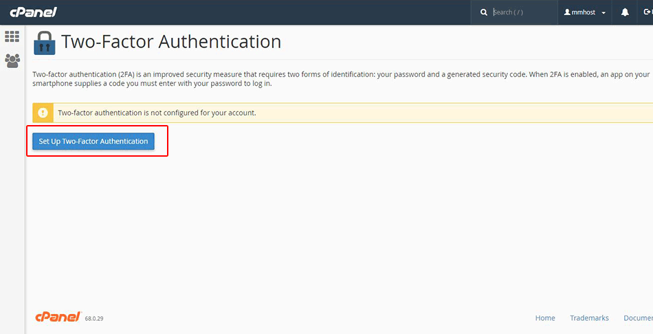Open the grid Home icon in the sidebar
653x334 pixels.
click(12, 37)
